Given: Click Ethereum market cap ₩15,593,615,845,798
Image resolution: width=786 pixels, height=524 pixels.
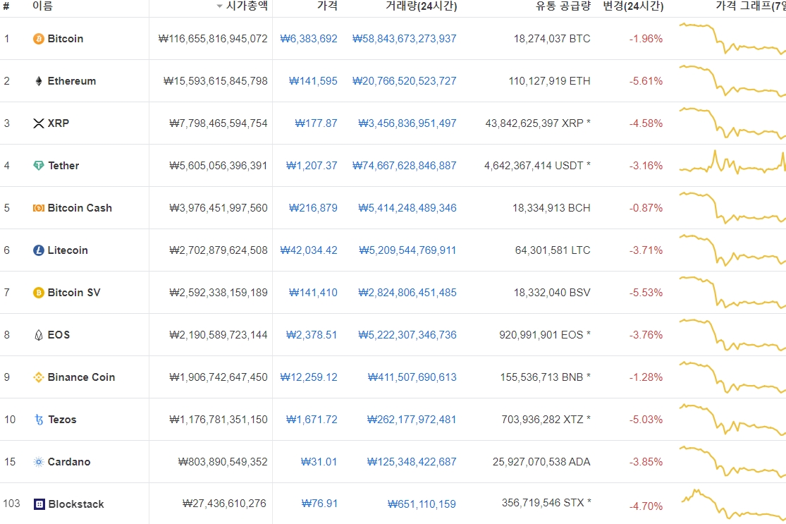Looking at the screenshot, I should [216, 81].
